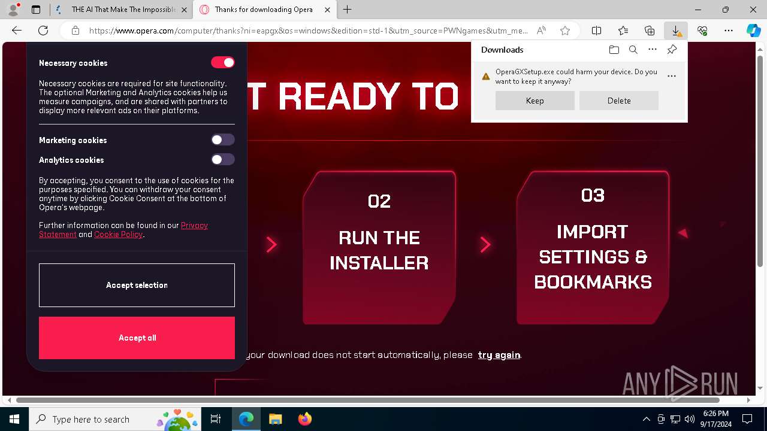Click the horizontal page scrollbar
767x431 pixels.
pyautogui.click(x=368, y=400)
